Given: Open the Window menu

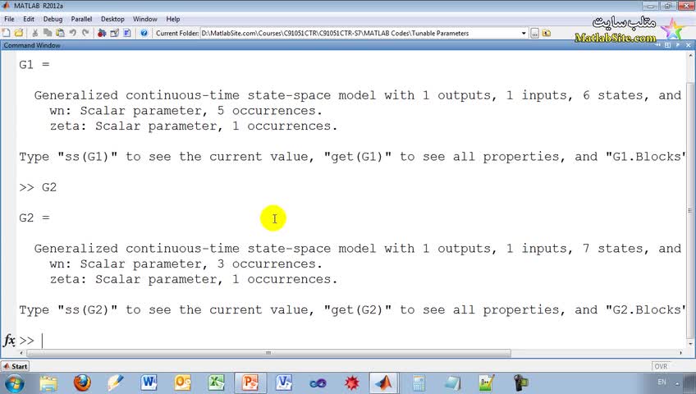Looking at the screenshot, I should coord(145,19).
